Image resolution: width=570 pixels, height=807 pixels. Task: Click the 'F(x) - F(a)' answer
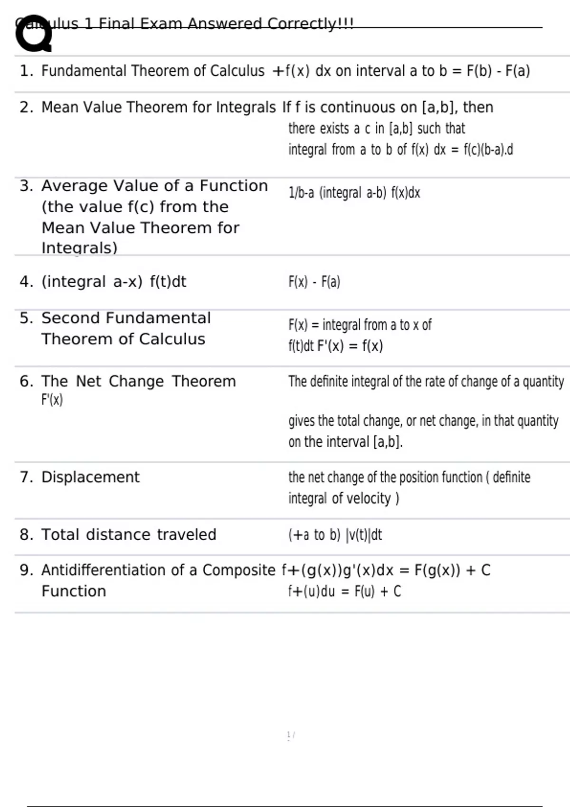314,282
